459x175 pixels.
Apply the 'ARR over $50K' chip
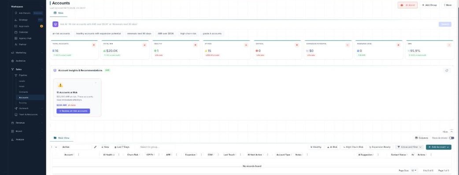tap(166, 33)
